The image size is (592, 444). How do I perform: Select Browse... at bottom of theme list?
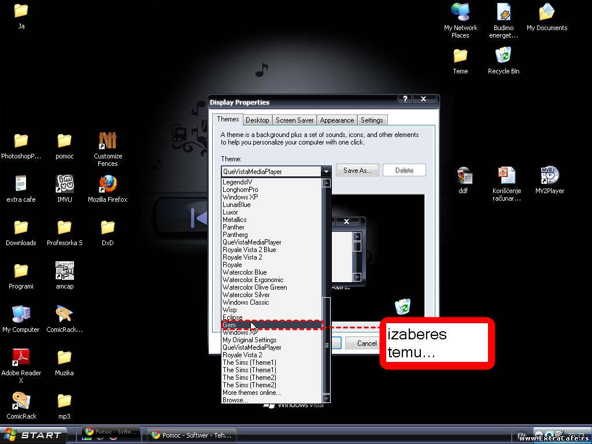click(x=235, y=400)
